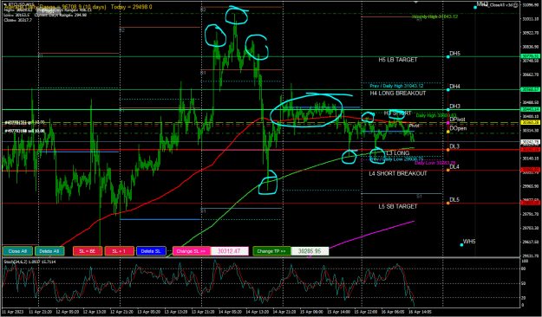Click the take profit field showing 30285.95
The width and height of the screenshot is (542, 317).
(310, 251)
